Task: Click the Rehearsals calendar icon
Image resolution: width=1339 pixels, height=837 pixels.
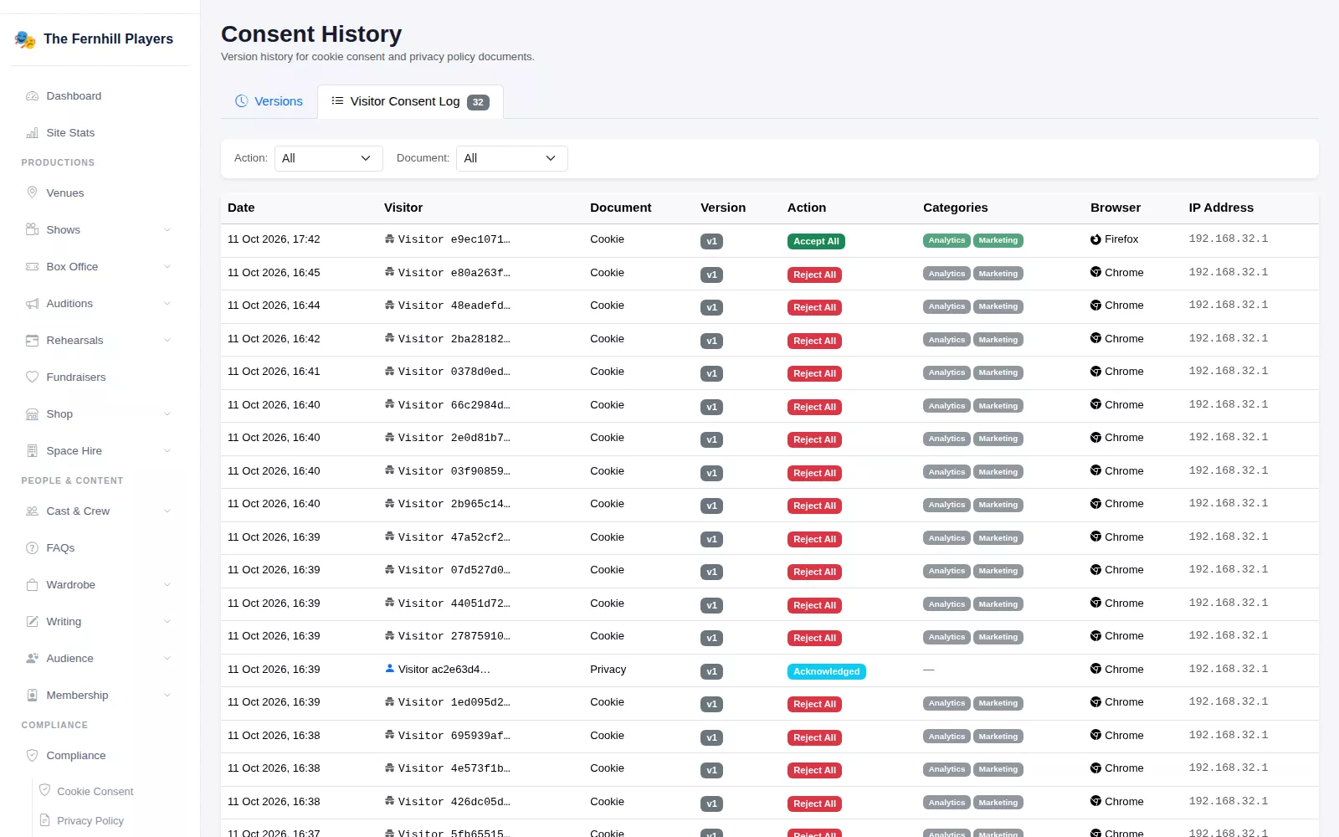Action: (32, 340)
